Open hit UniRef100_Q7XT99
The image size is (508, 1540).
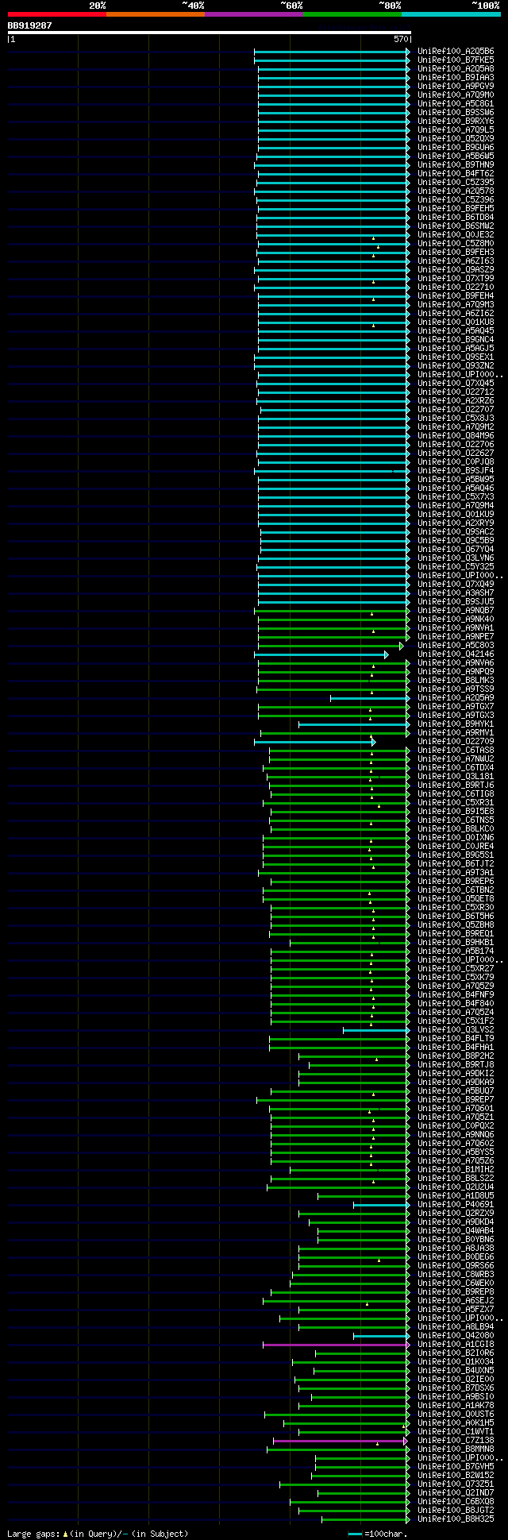point(456,279)
